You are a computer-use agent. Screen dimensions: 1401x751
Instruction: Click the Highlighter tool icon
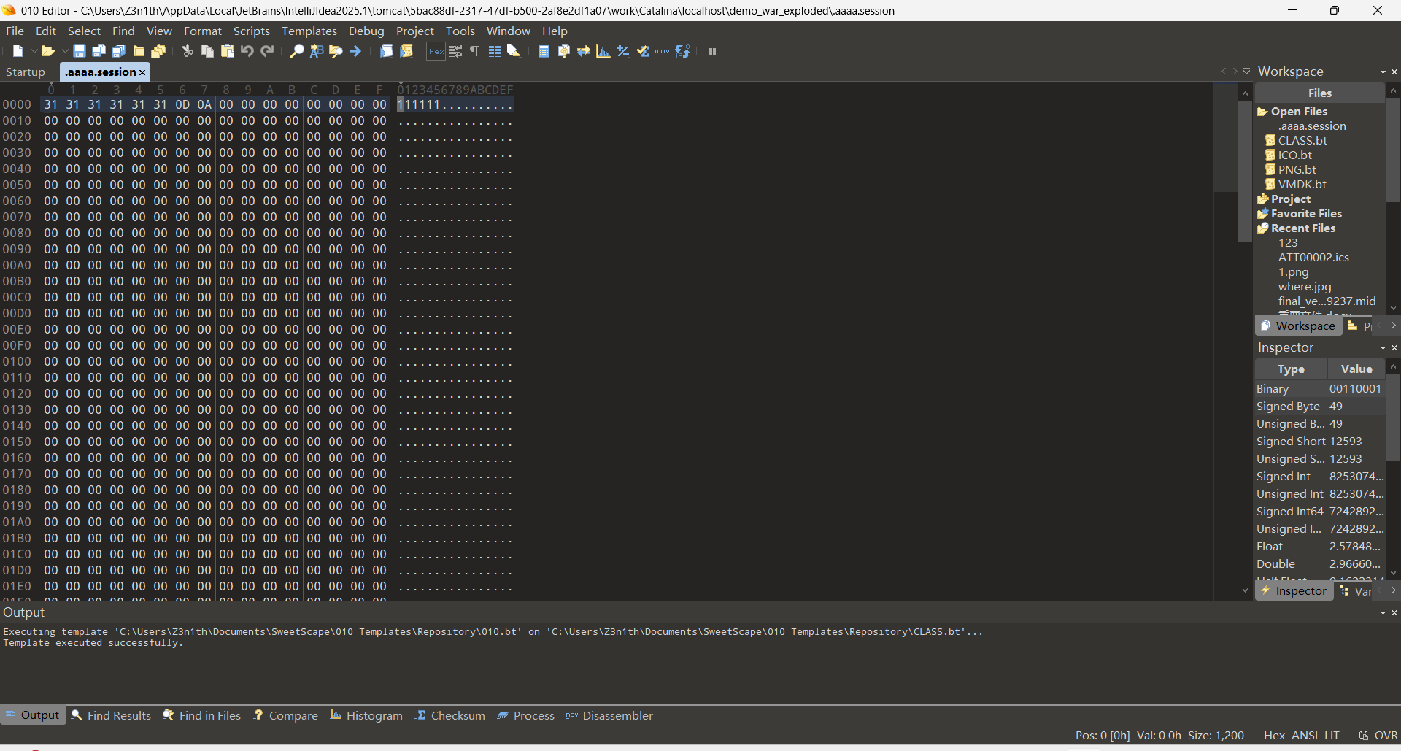(x=514, y=51)
